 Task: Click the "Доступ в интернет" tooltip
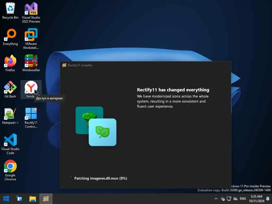coord(49,98)
